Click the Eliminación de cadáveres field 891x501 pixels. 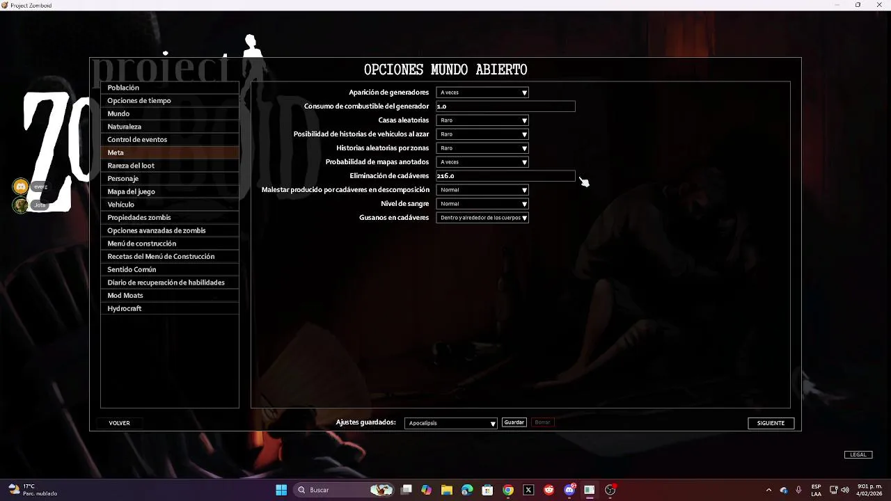506,176
